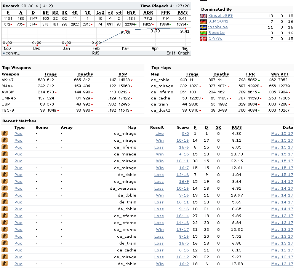Click the German flag beside SIMOON1
Image resolution: width=296 pixels, height=272 pixels.
coord(203,22)
